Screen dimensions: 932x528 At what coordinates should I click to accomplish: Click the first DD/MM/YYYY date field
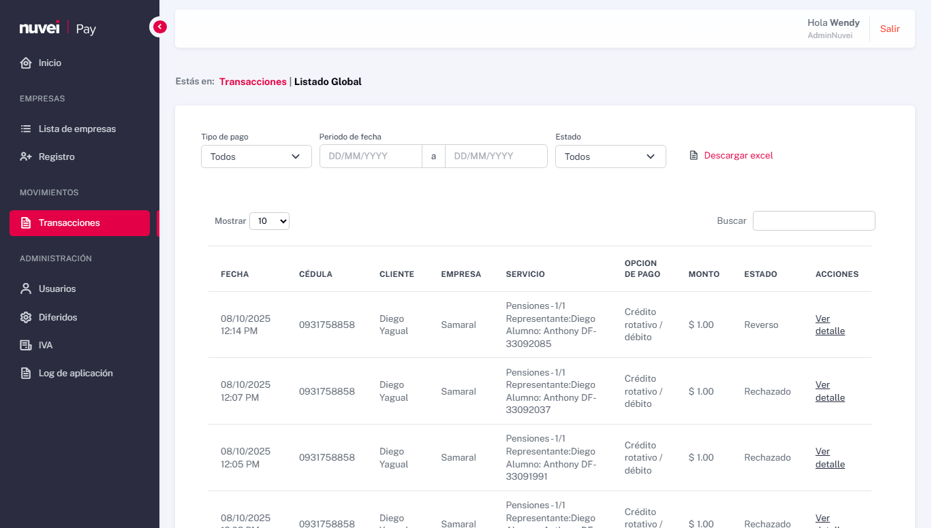point(371,156)
